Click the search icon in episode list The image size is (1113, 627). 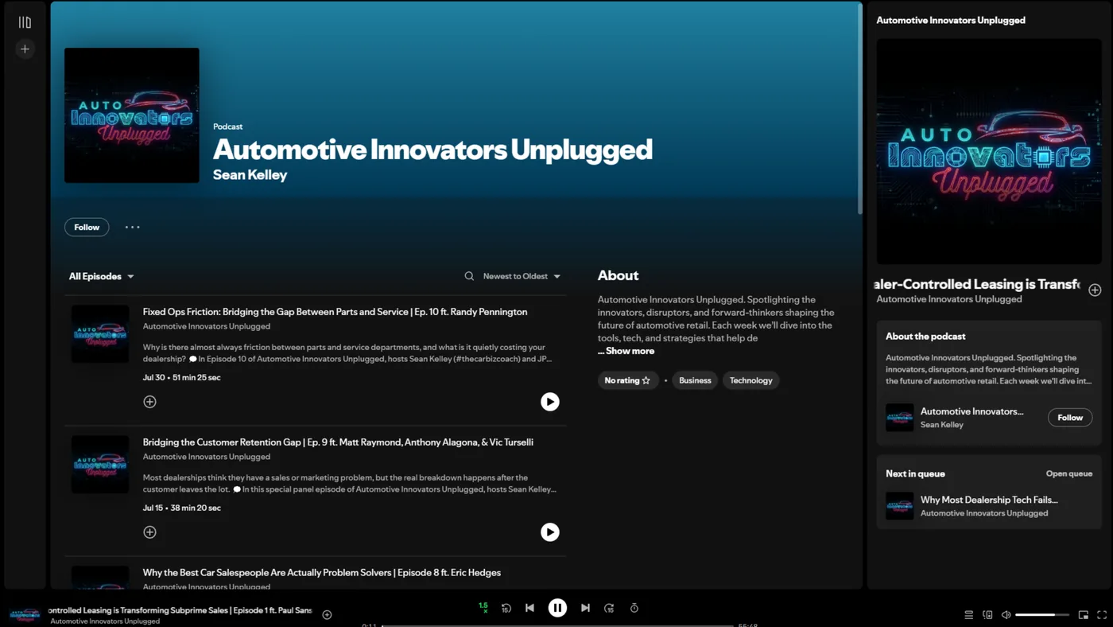pyautogui.click(x=469, y=276)
